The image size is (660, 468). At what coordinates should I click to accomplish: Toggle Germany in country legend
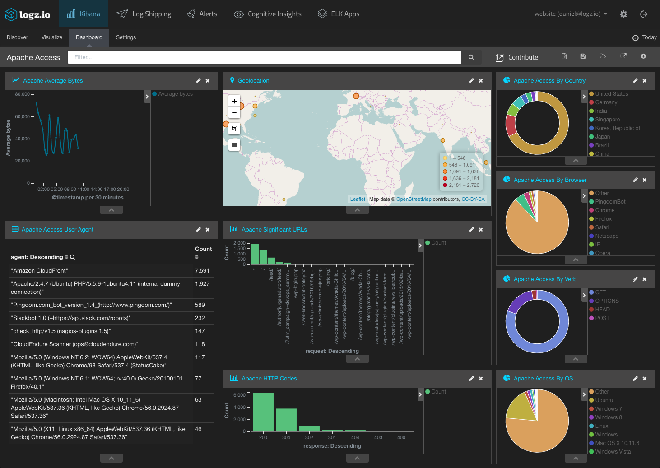pos(603,102)
